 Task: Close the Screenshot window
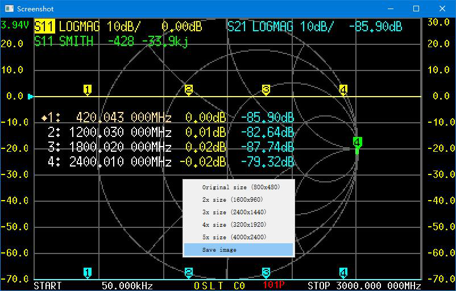pos(442,9)
